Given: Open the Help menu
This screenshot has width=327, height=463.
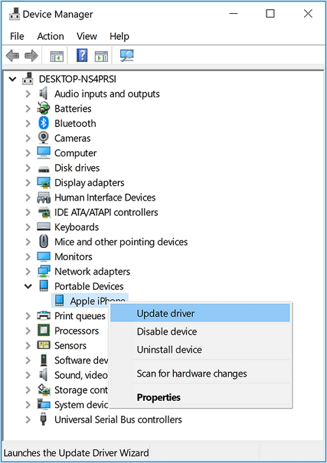Looking at the screenshot, I should (x=119, y=36).
